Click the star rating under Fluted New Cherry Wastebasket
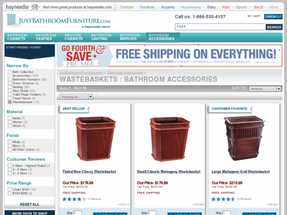The image size is (287, 215). [74, 199]
